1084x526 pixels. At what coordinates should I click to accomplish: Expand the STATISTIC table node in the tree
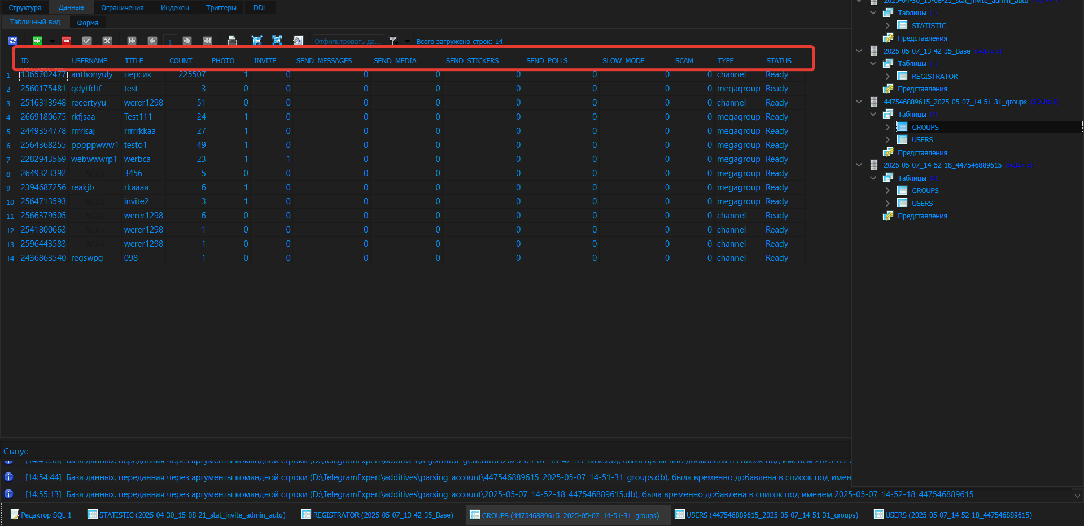pos(888,25)
